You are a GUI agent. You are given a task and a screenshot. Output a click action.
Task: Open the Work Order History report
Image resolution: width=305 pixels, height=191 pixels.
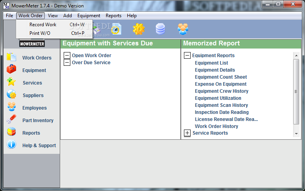click(217, 126)
